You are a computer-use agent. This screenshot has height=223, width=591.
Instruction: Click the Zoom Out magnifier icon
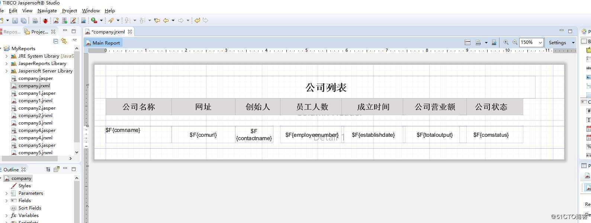(x=515, y=42)
